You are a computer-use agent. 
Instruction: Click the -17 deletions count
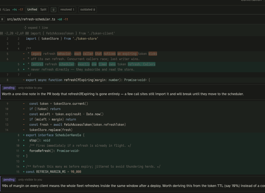[20, 10]
